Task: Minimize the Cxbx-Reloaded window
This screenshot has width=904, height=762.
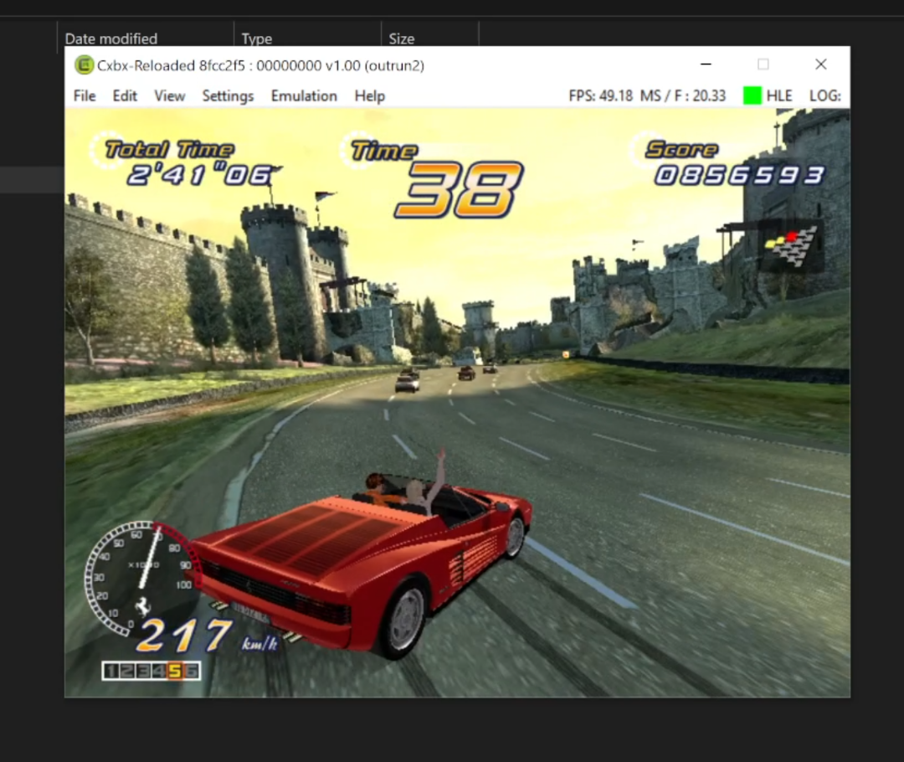Action: point(706,64)
